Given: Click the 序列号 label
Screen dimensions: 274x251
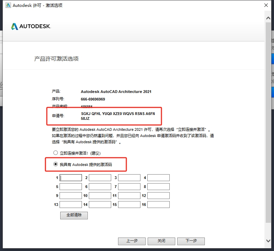Looking at the screenshot, I should tap(58, 99).
